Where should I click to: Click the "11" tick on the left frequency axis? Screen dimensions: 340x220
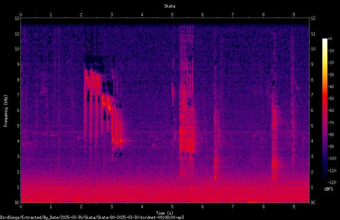17,33
